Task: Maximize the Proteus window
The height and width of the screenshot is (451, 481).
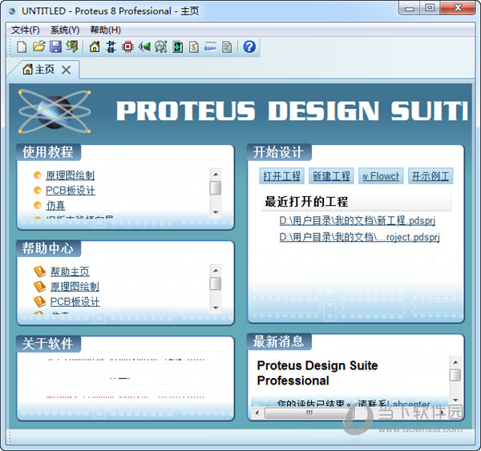Action: coord(430,8)
